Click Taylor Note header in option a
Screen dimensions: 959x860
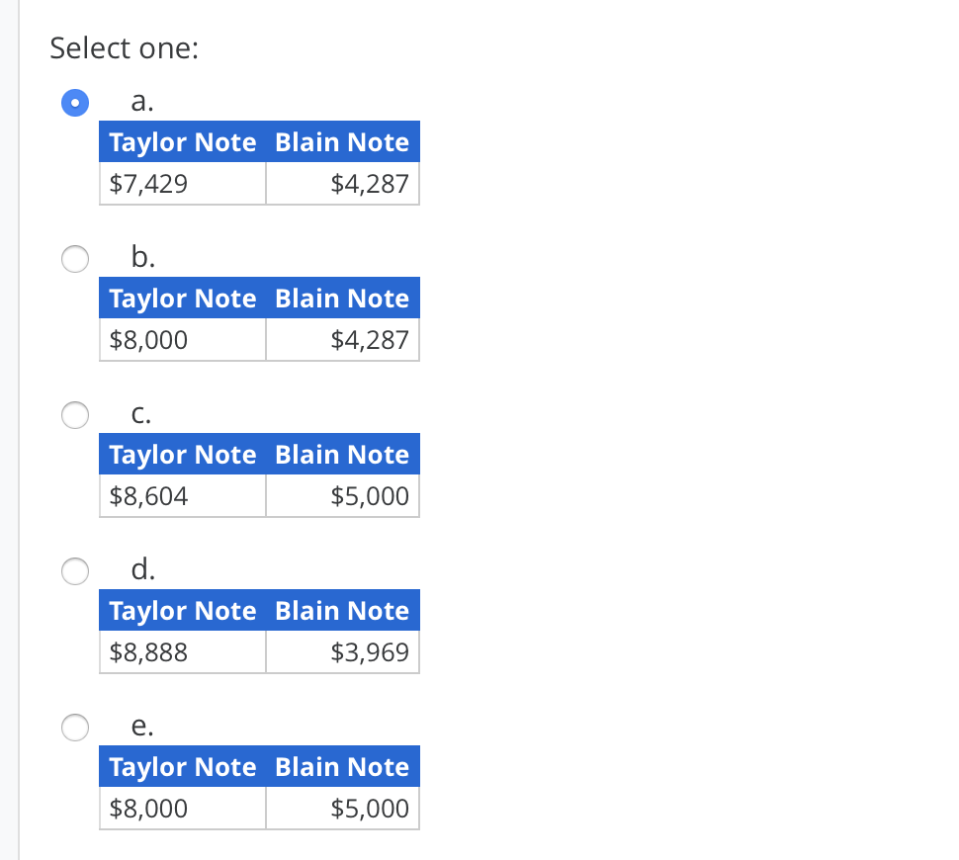coord(183,142)
